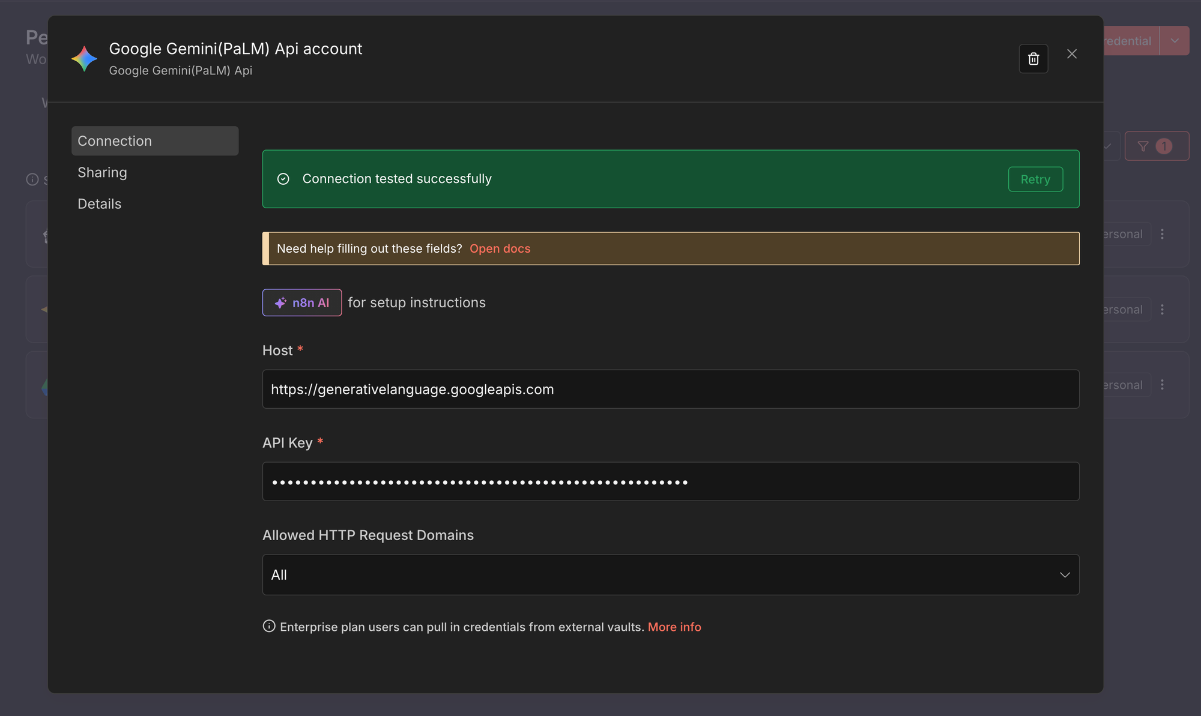
Task: Open first credential's three-dot menu
Action: 1163,234
